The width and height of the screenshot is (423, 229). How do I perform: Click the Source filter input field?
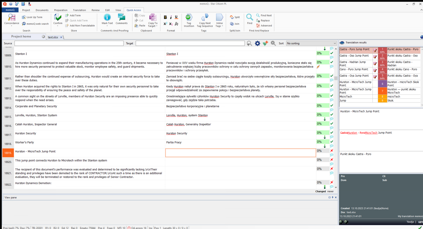(x=69, y=43)
